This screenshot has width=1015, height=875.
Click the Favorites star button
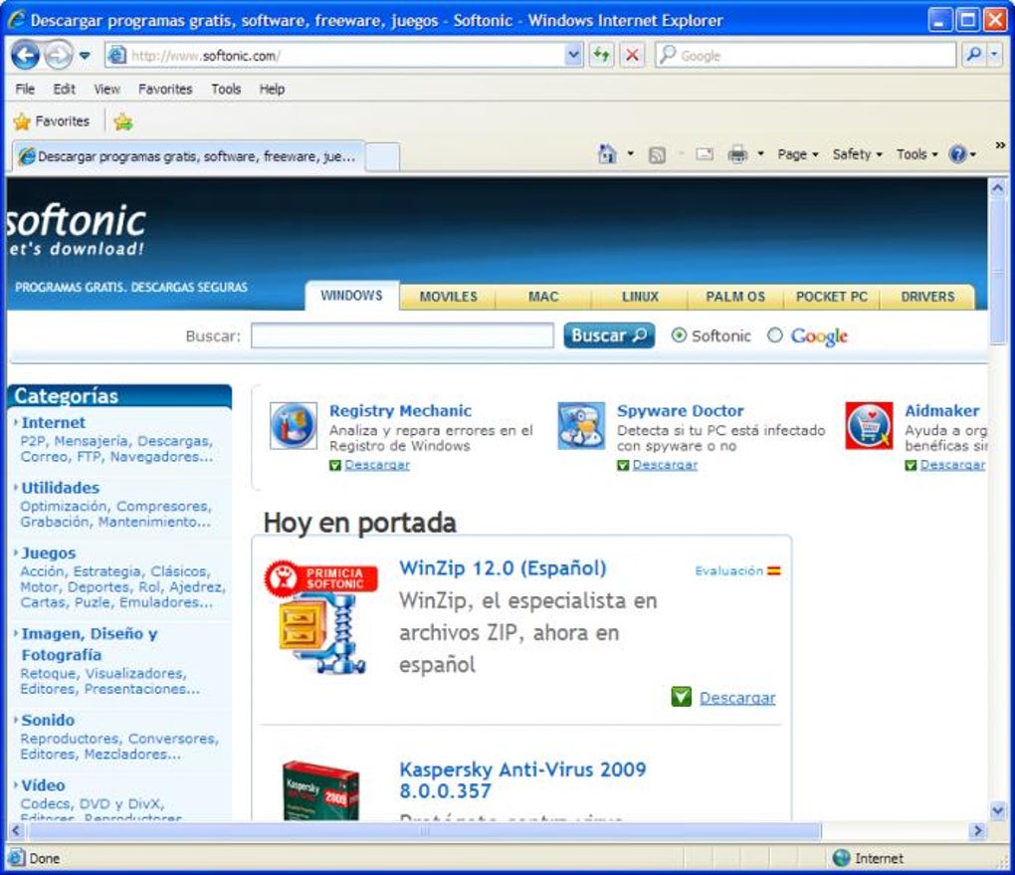pyautogui.click(x=51, y=121)
